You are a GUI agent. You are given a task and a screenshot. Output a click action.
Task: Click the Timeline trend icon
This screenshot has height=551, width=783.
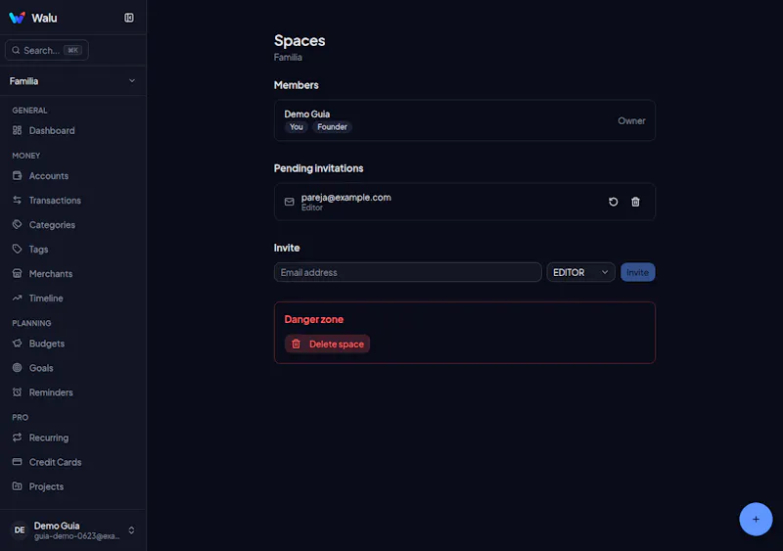17,298
